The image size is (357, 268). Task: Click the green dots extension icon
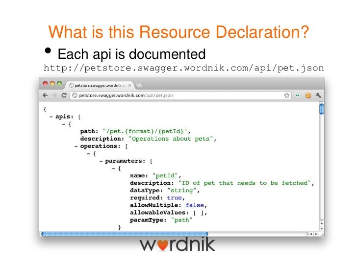tap(297, 96)
